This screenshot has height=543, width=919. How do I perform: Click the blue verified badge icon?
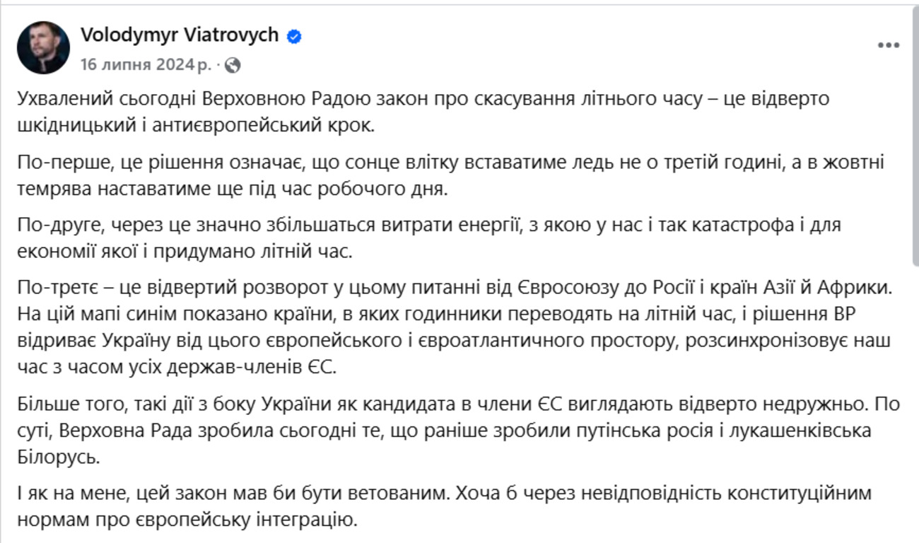tap(294, 37)
